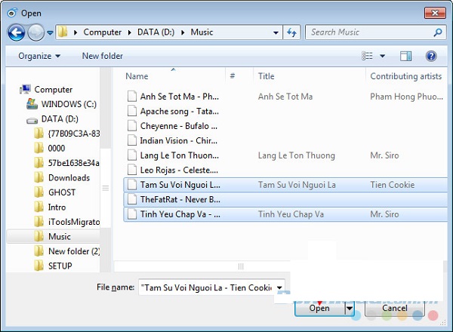The image size is (453, 332).
Task: Open the iToolsMigrato folder
Action: [x=66, y=222]
